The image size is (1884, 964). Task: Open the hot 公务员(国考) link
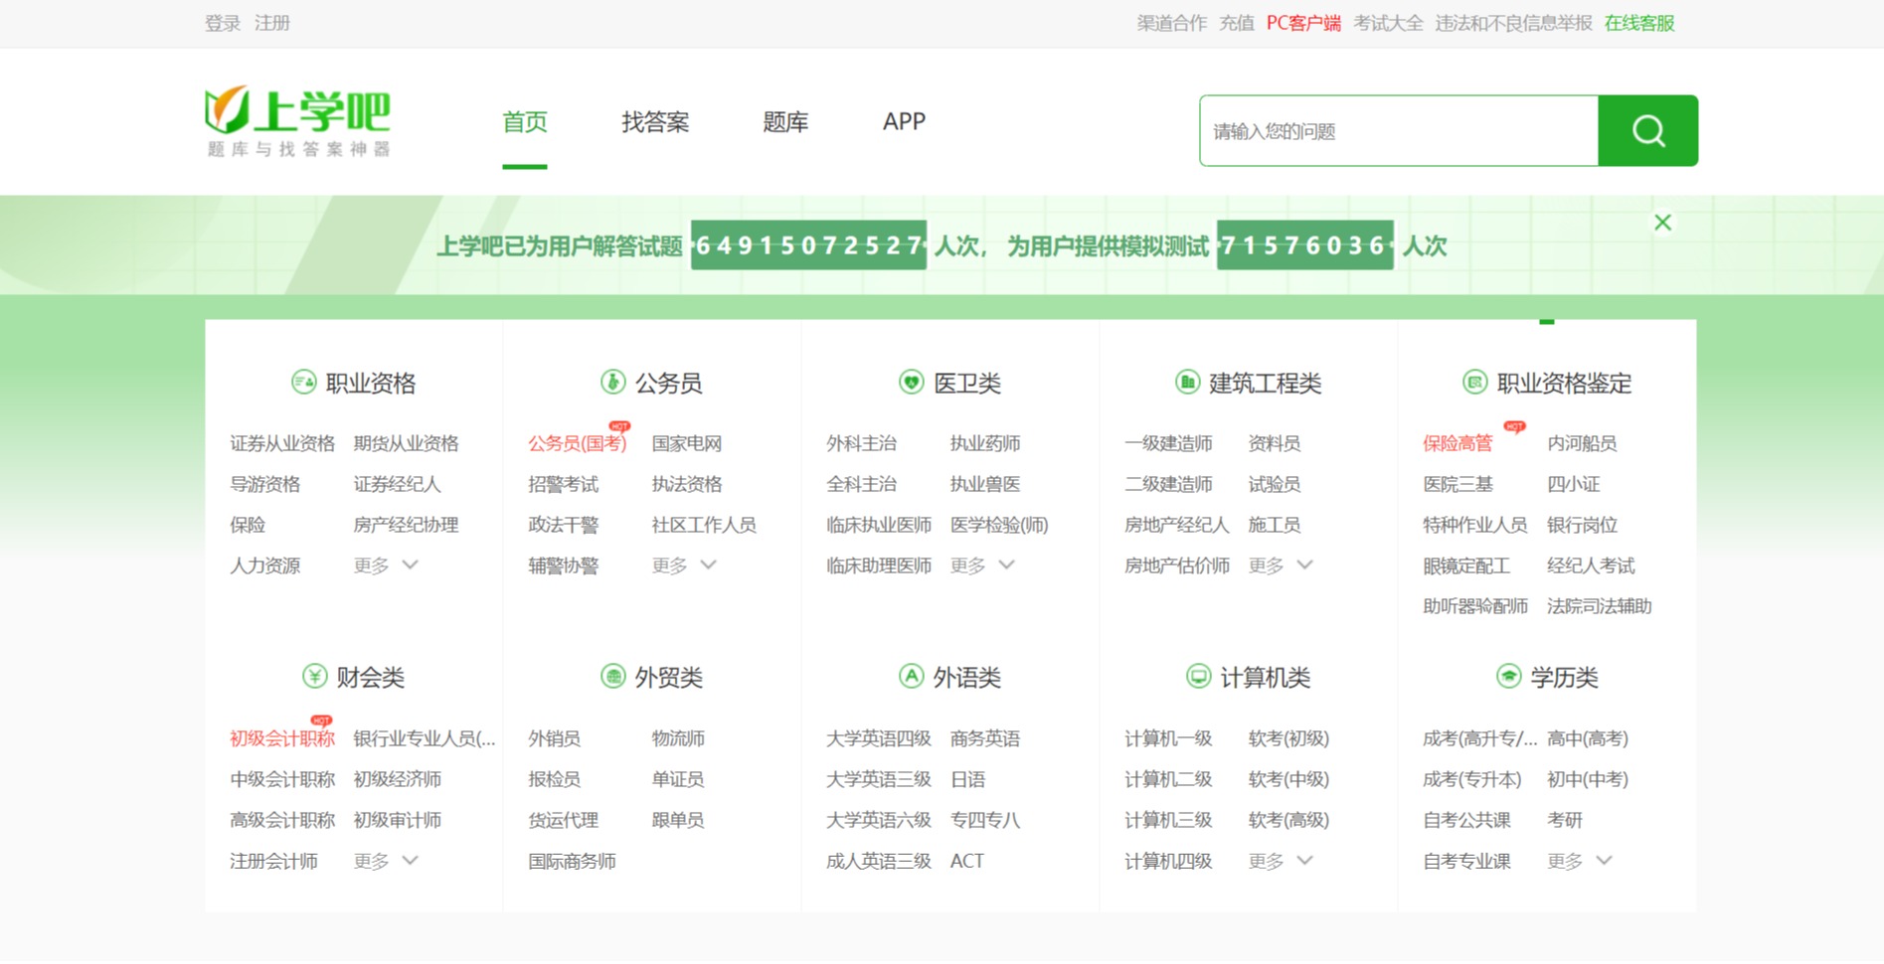pyautogui.click(x=578, y=443)
